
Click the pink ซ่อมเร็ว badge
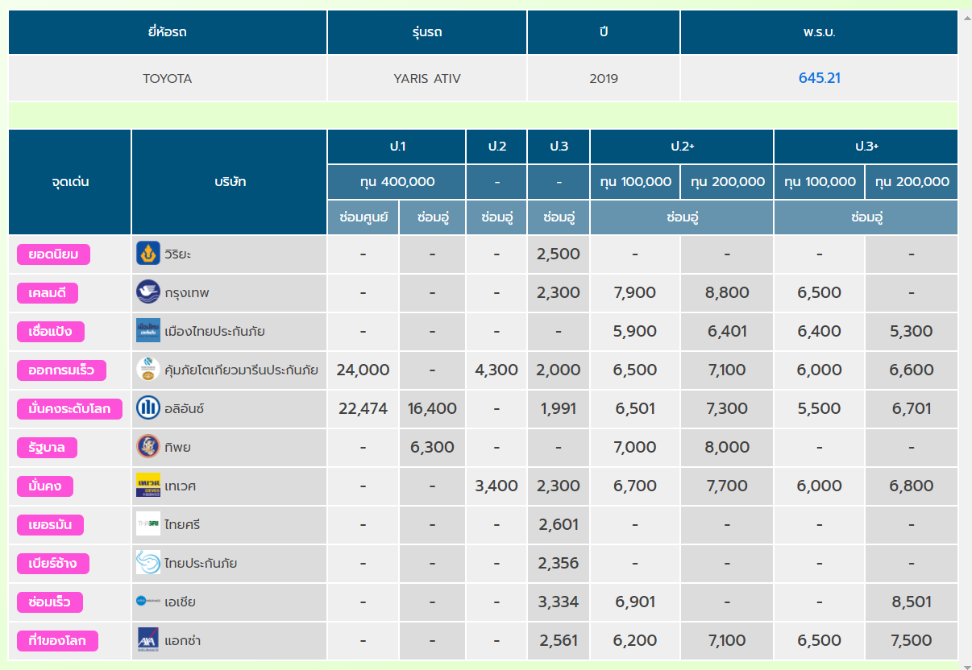(x=50, y=602)
